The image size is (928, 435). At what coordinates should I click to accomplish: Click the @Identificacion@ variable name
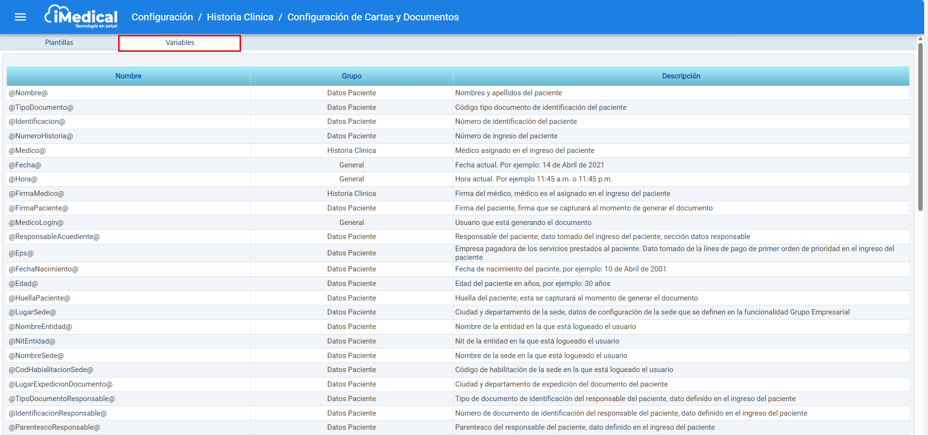pos(37,121)
